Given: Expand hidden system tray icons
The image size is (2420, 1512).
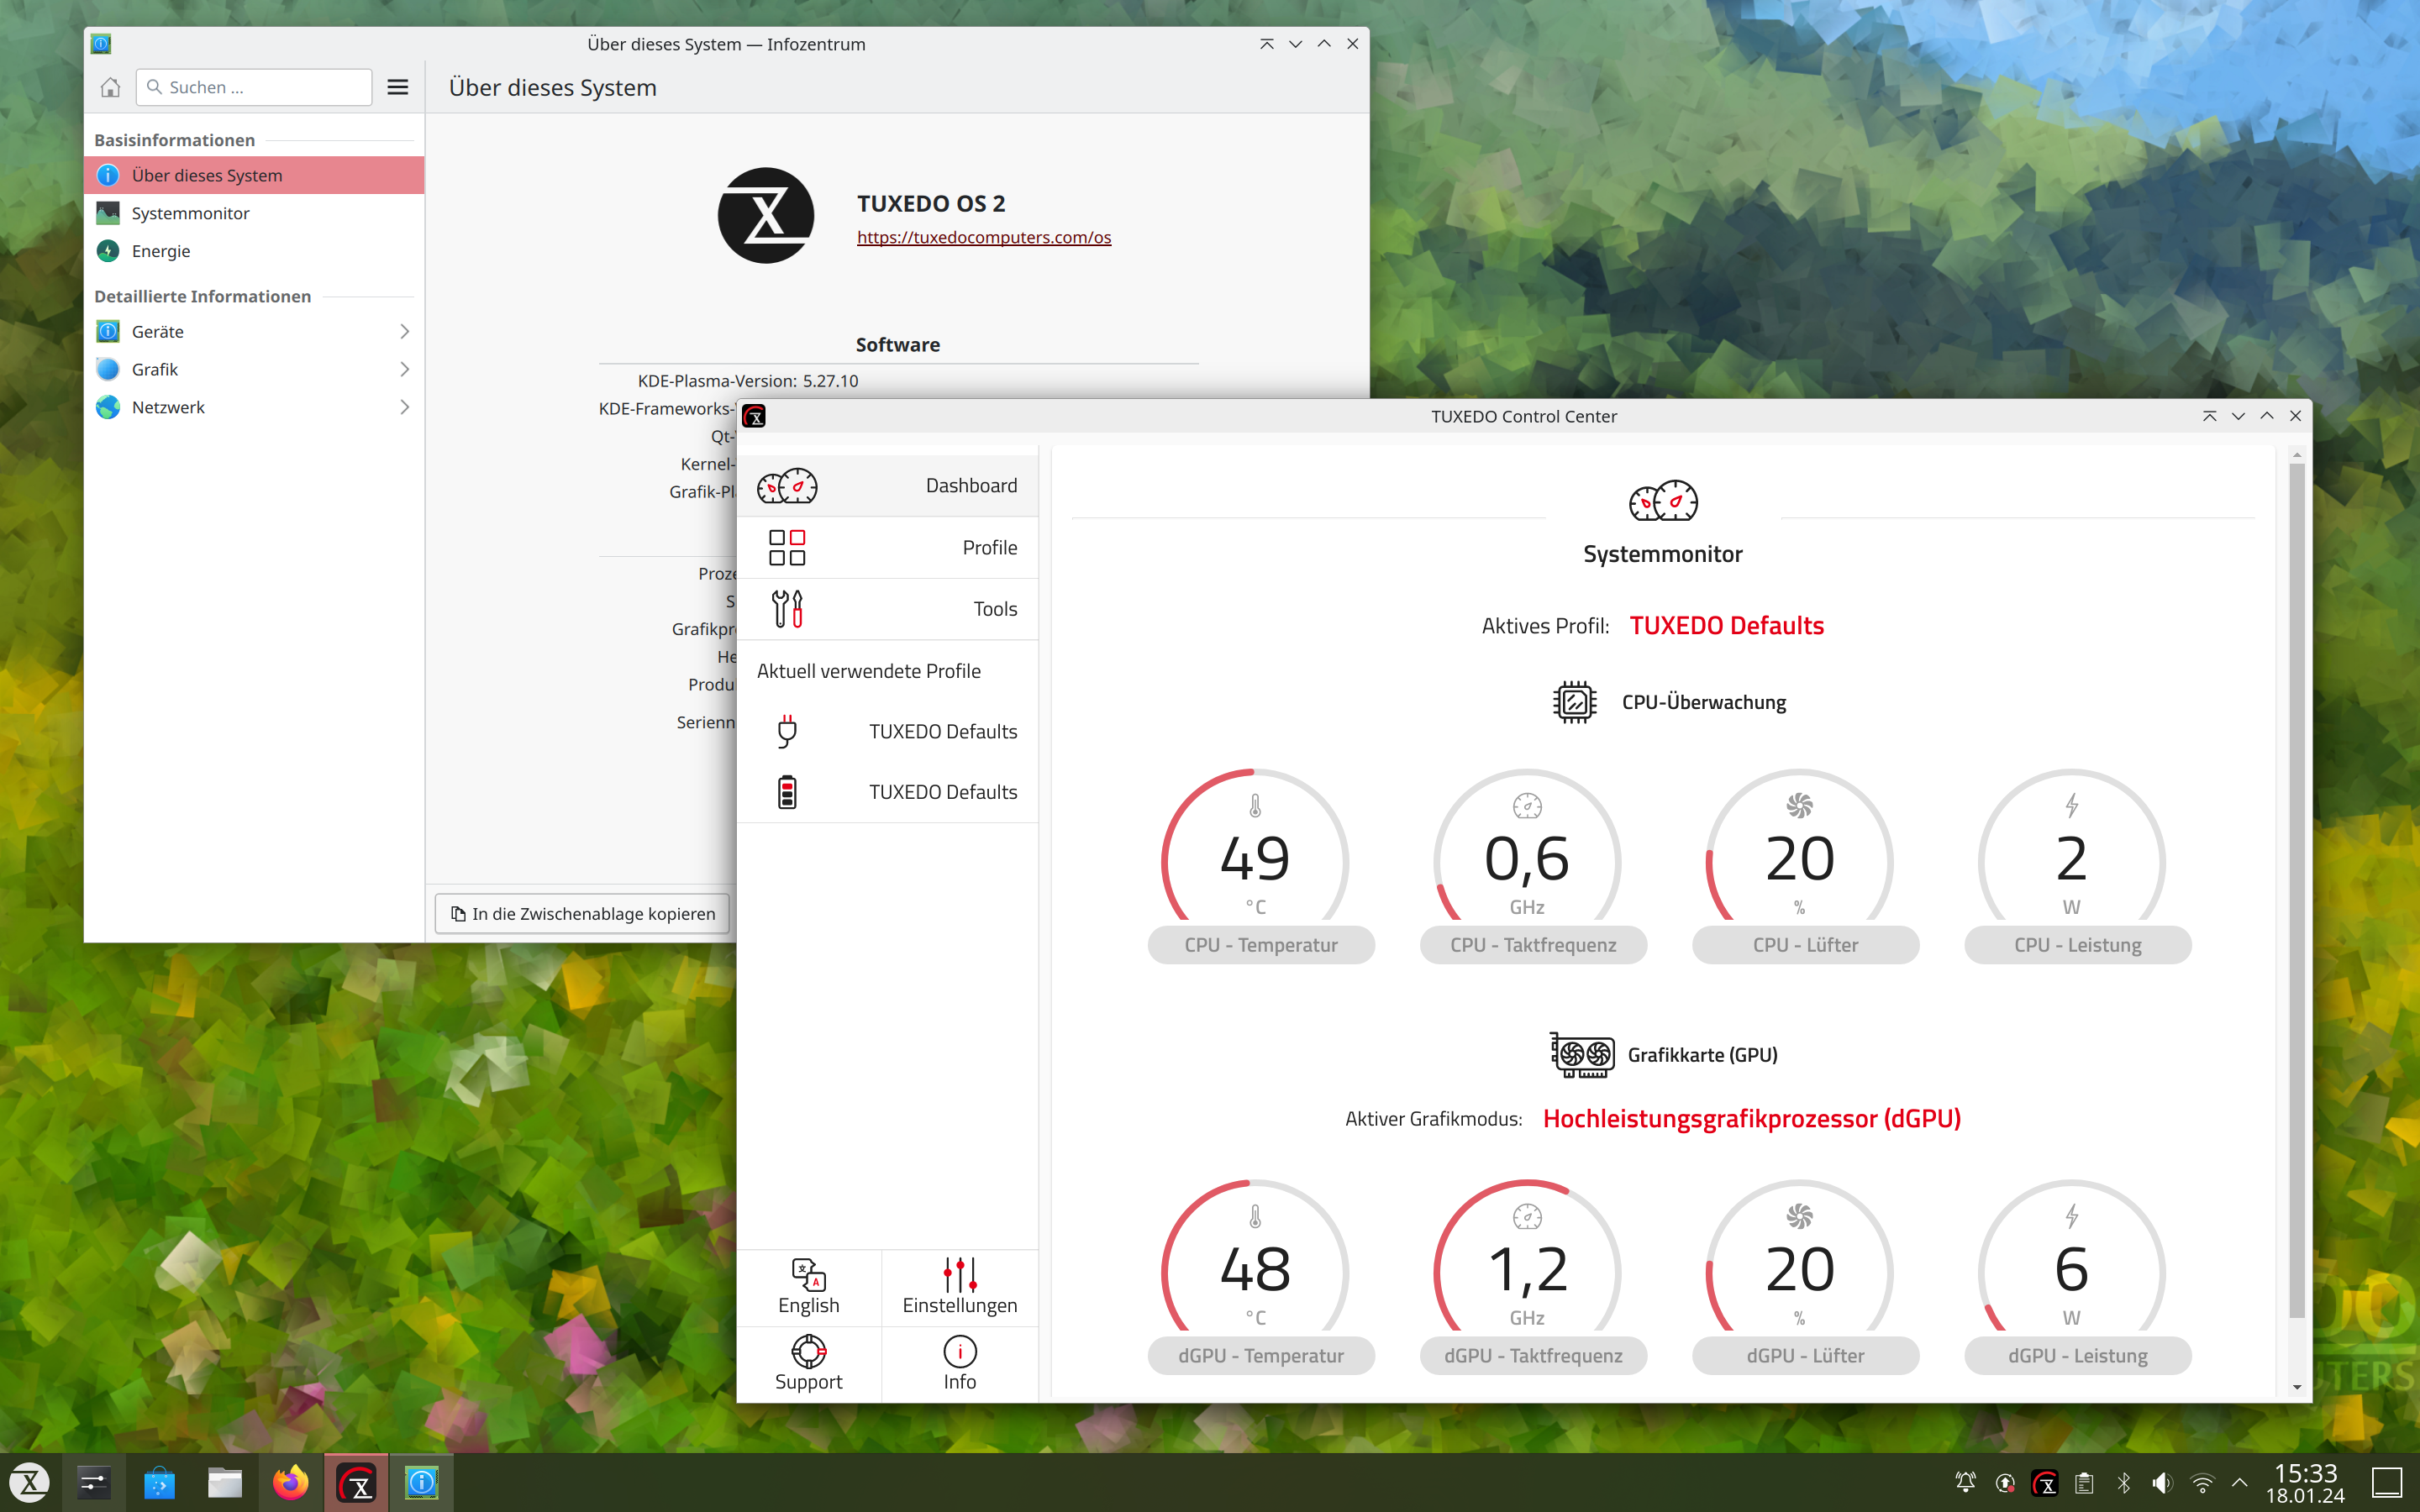Looking at the screenshot, I should click(2240, 1483).
